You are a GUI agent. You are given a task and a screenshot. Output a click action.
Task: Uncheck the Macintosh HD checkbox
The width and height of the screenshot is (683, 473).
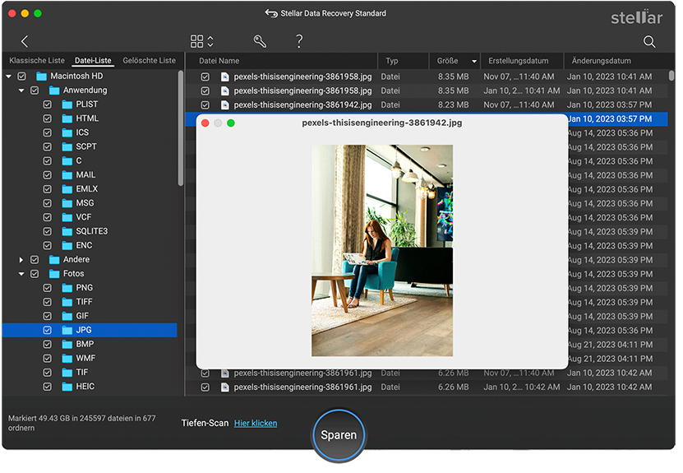21,77
